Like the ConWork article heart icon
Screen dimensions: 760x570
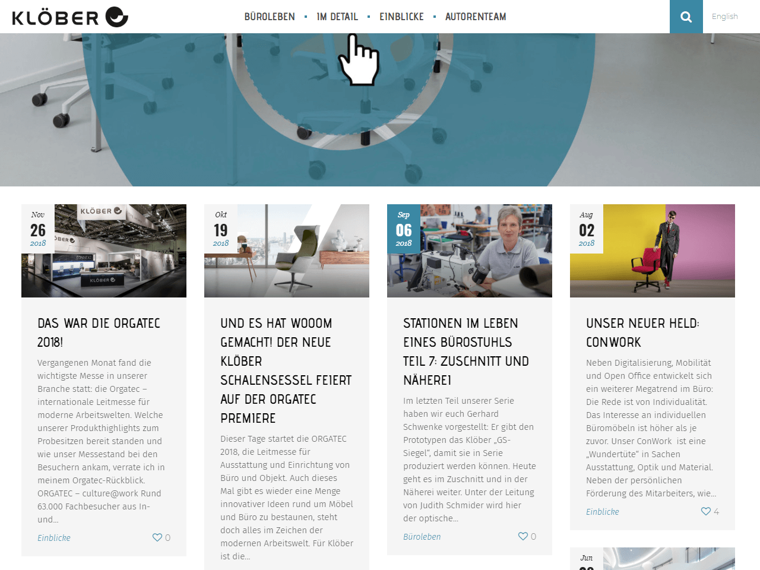click(x=706, y=511)
